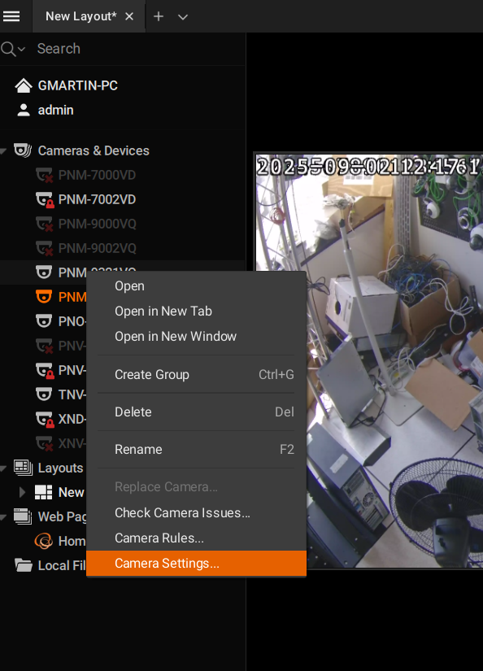Click the admin user label
The width and height of the screenshot is (483, 671).
55,110
